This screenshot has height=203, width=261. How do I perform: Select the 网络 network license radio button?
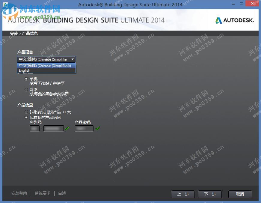pos(26,89)
